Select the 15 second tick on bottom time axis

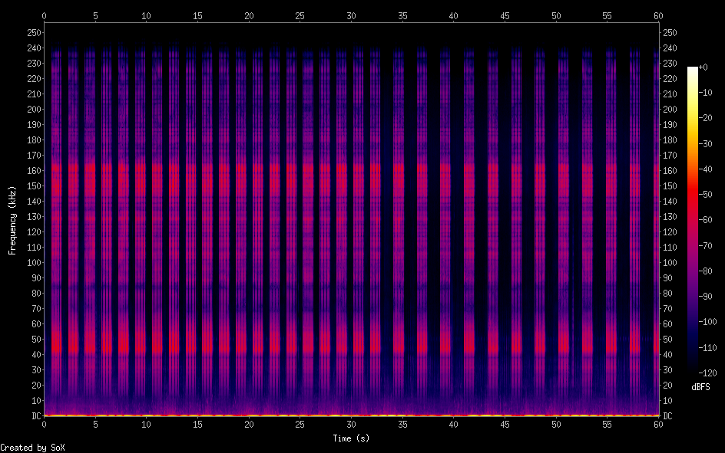click(198, 425)
